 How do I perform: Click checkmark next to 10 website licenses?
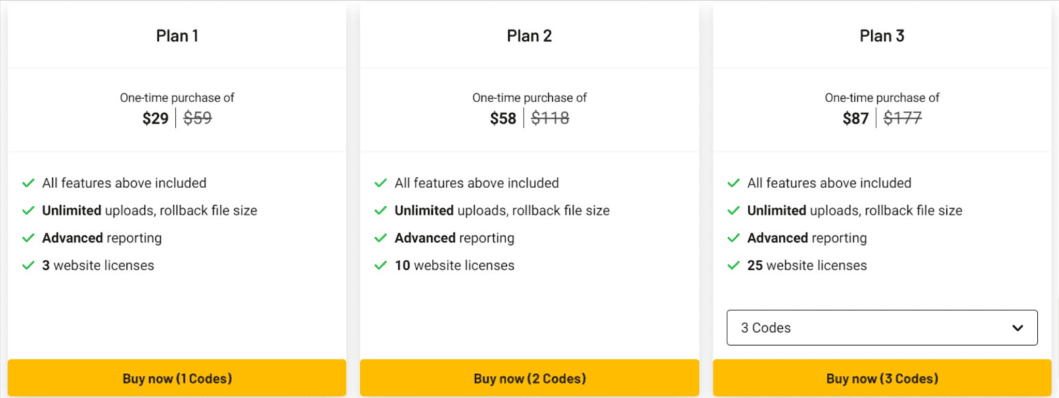[x=381, y=266]
